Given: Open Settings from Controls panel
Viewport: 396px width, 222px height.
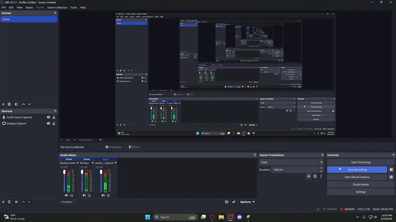Looking at the screenshot, I should point(361,192).
